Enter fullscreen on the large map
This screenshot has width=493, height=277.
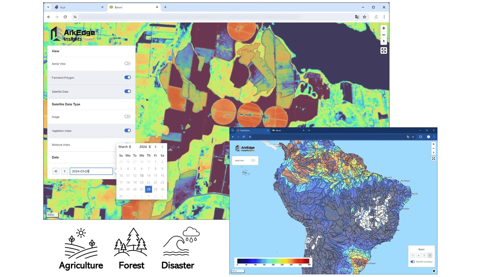click(x=384, y=51)
